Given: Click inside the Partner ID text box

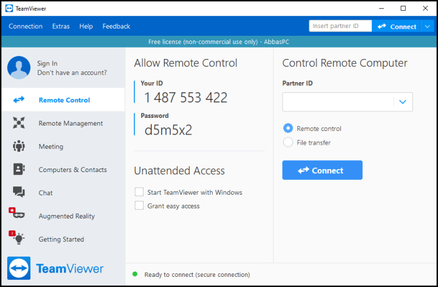Looking at the screenshot, I should (338, 102).
